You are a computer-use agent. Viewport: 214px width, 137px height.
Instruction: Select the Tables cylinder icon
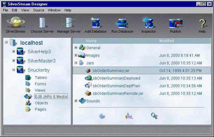[28, 78]
